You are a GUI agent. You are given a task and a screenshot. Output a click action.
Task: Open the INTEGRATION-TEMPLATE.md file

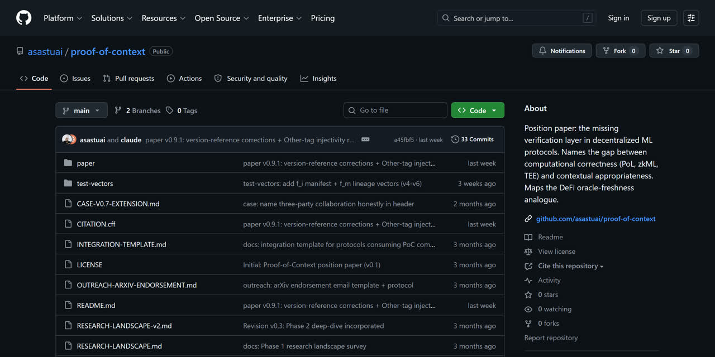tap(121, 244)
